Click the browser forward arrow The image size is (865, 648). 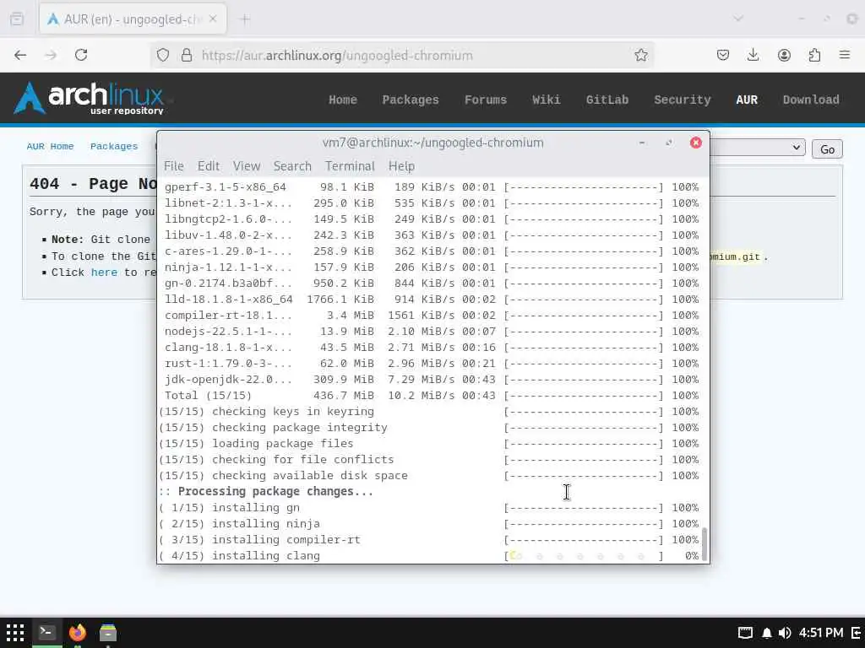[51, 55]
